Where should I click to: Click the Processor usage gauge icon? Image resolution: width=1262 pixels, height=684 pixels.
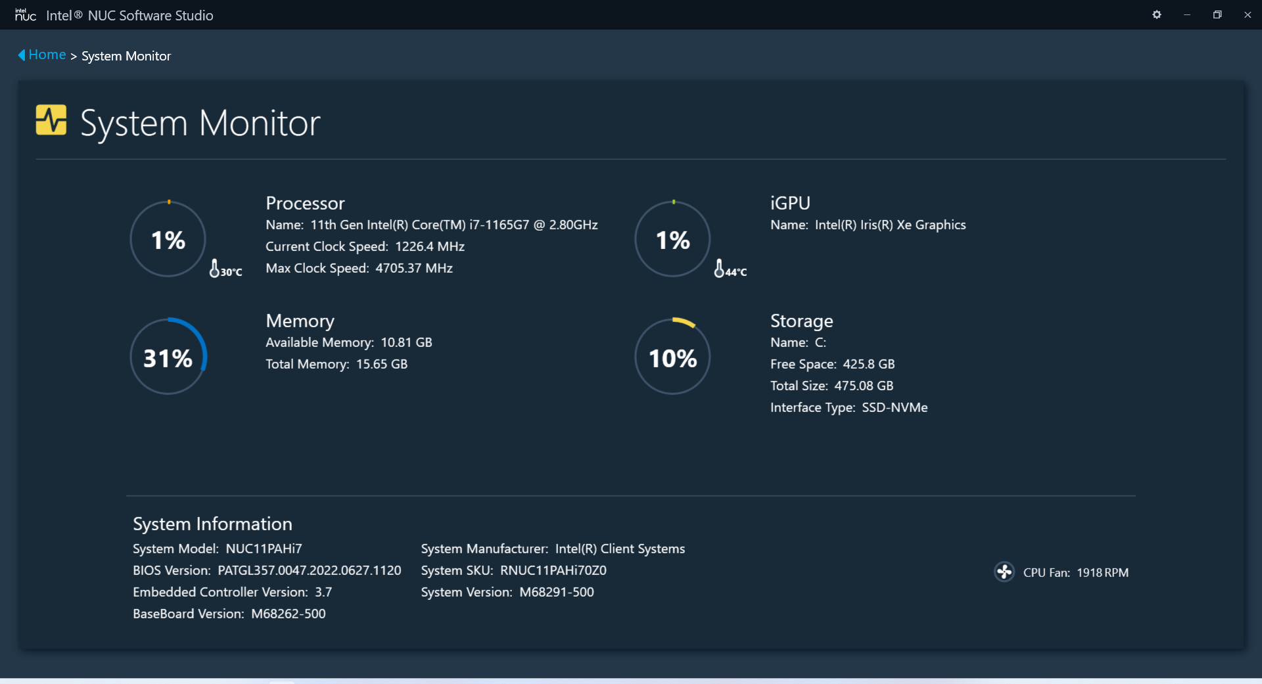click(168, 239)
